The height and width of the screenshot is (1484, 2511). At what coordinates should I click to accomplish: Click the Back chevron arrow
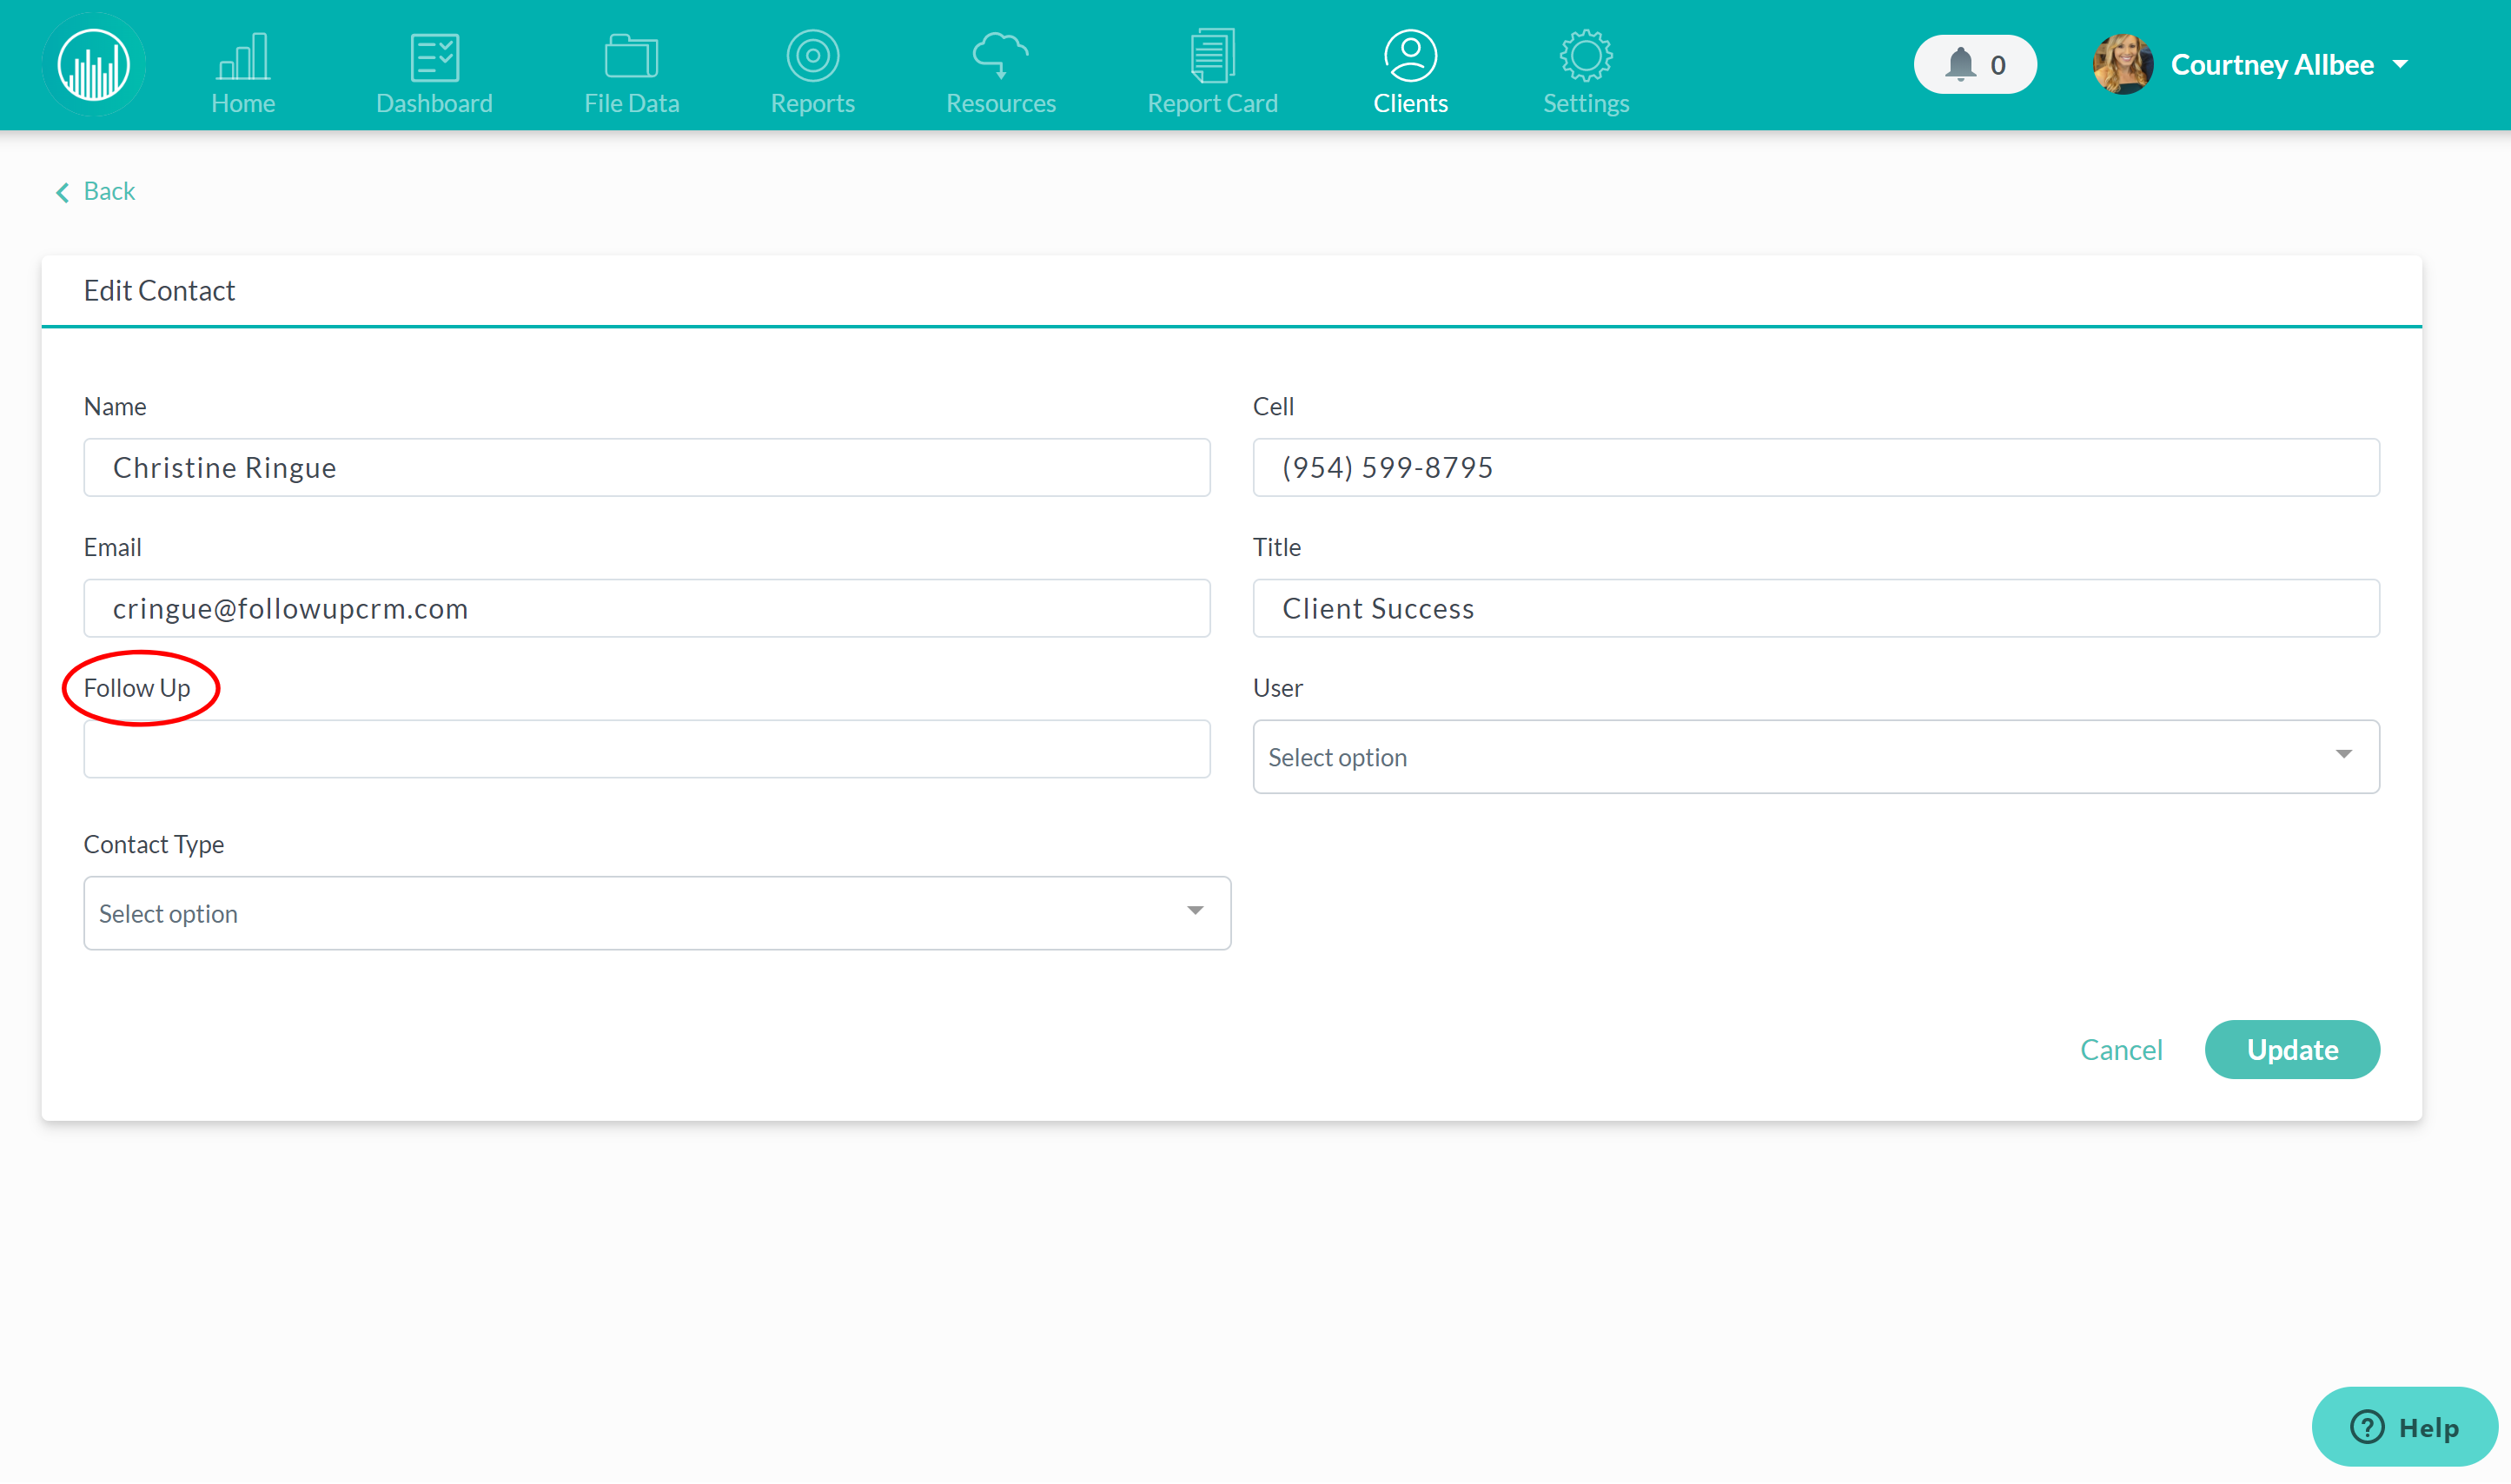(63, 192)
